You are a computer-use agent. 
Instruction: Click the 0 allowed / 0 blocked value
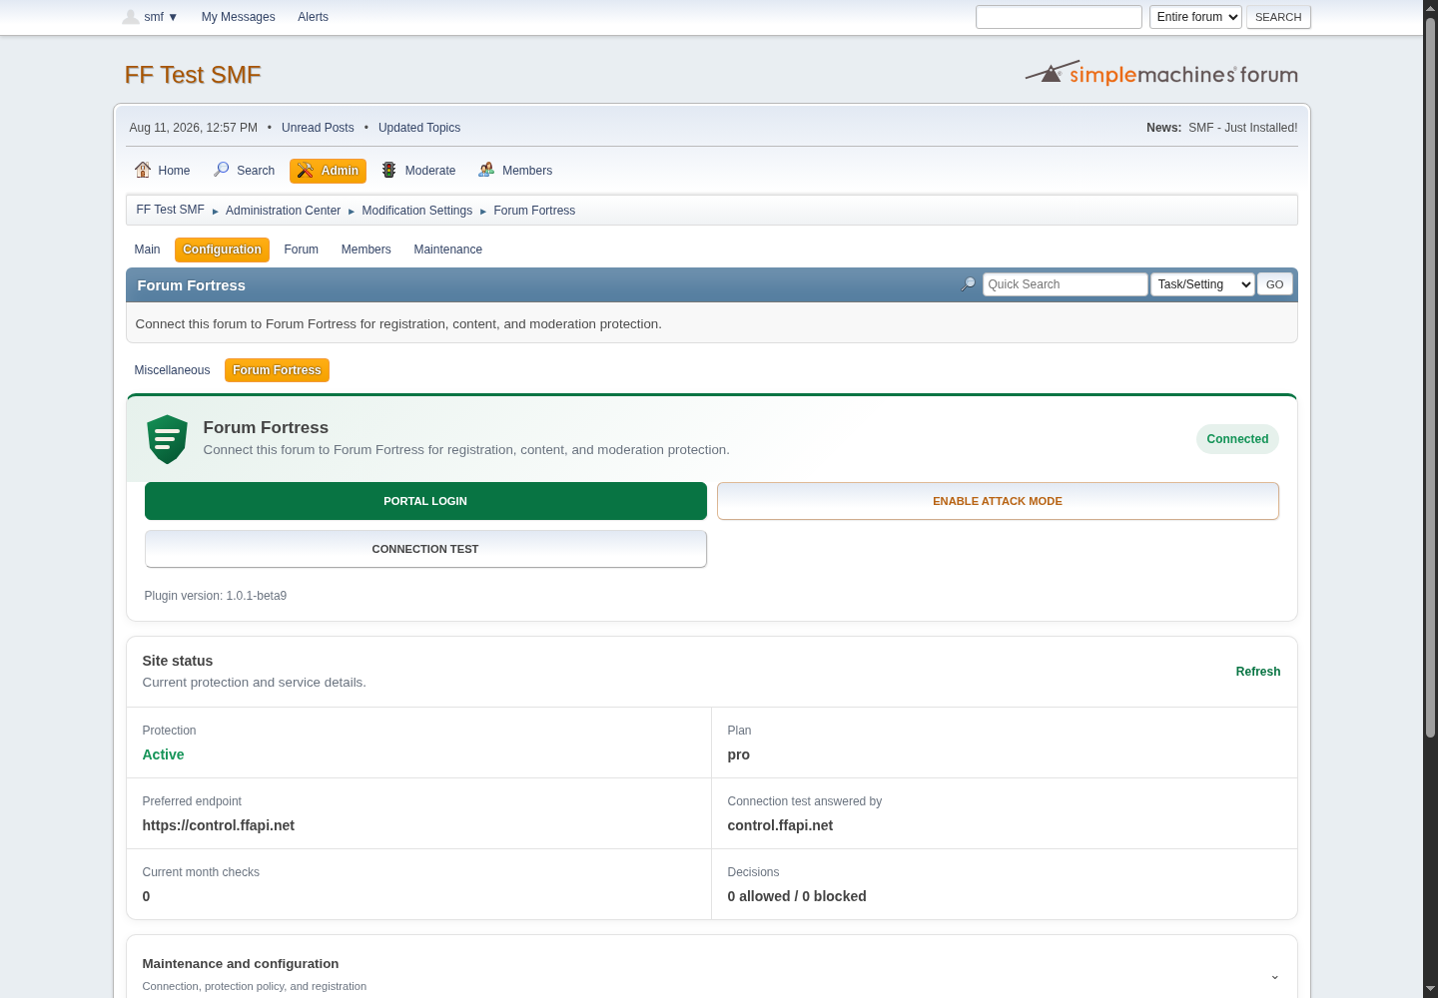(x=797, y=896)
